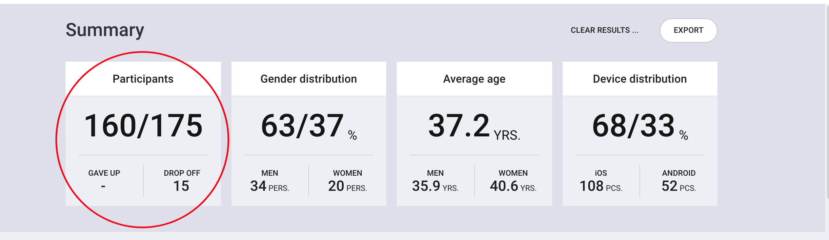829x240 pixels.
Task: Select the ANDROID 52 PCS. figure
Action: (x=679, y=181)
